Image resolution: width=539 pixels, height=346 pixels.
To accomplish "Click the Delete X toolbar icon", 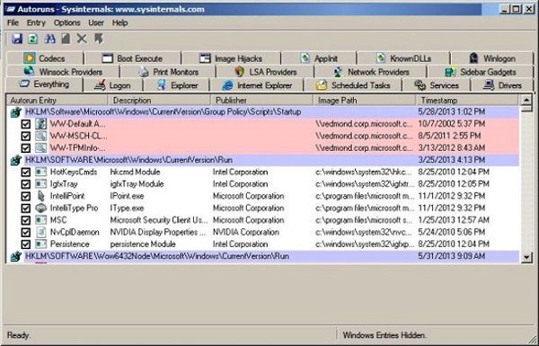I will [x=82, y=39].
